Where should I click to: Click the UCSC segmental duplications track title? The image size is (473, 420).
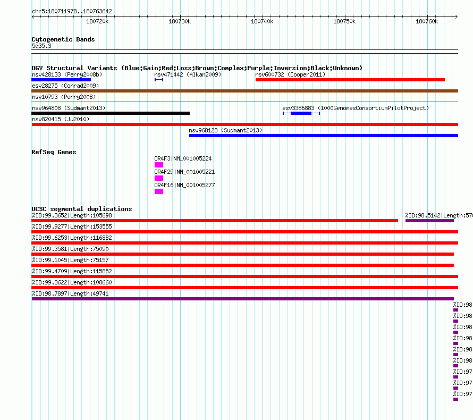pos(82,209)
